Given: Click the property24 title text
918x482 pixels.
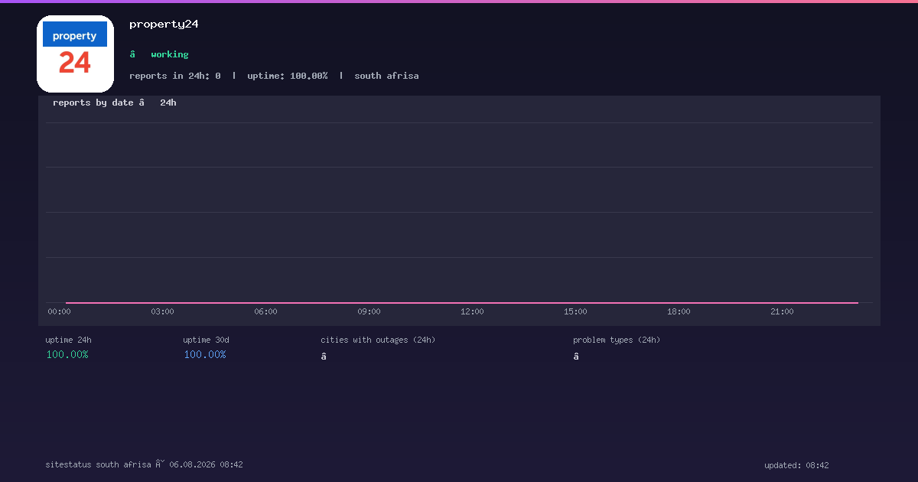Looking at the screenshot, I should pos(164,24).
